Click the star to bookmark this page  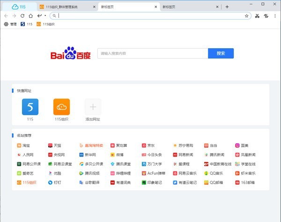247,16
